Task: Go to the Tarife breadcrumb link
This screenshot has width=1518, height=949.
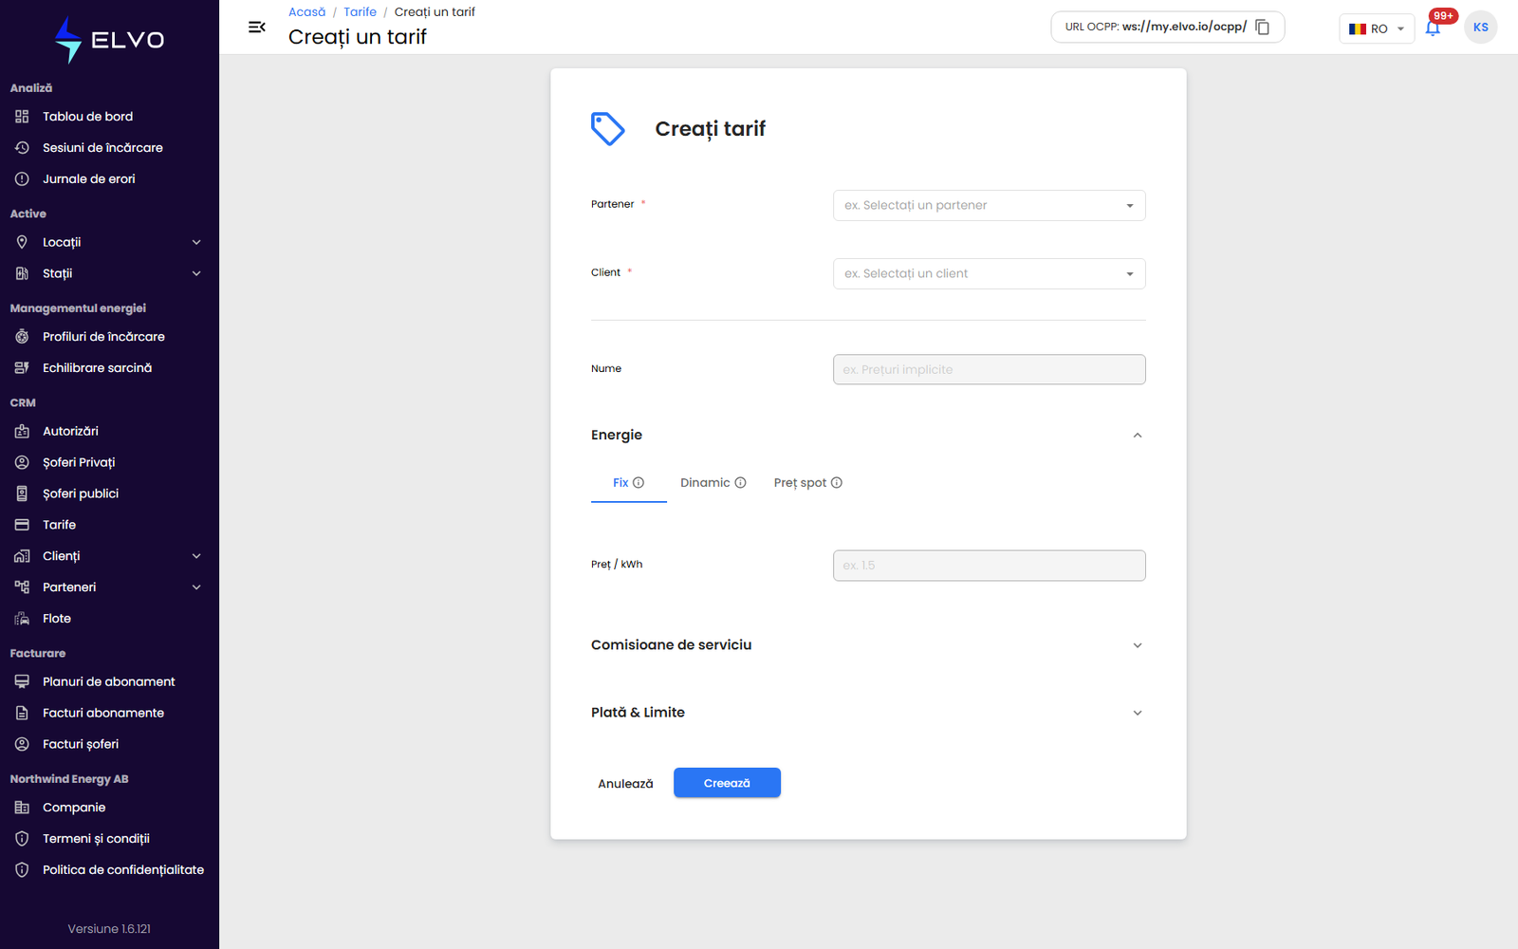Action: pyautogui.click(x=360, y=12)
